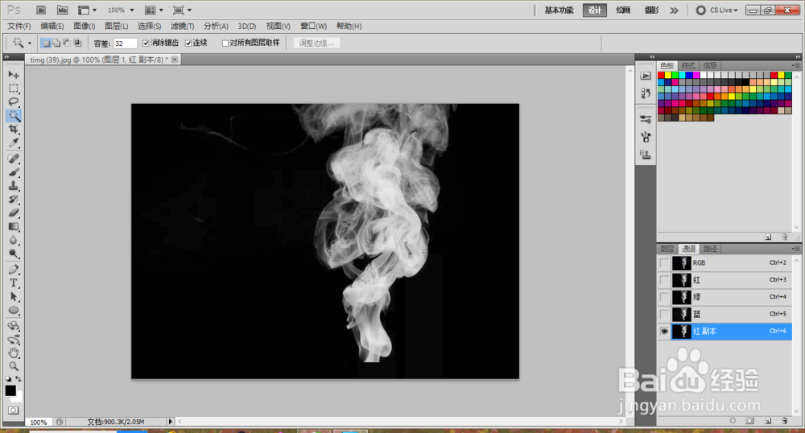Show the Green (绿) channel visibility
The image size is (805, 433).
pyautogui.click(x=664, y=296)
